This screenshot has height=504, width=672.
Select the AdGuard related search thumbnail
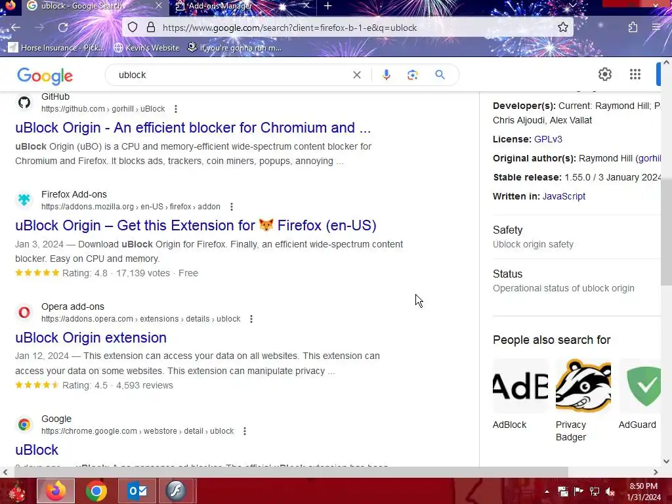(x=640, y=386)
